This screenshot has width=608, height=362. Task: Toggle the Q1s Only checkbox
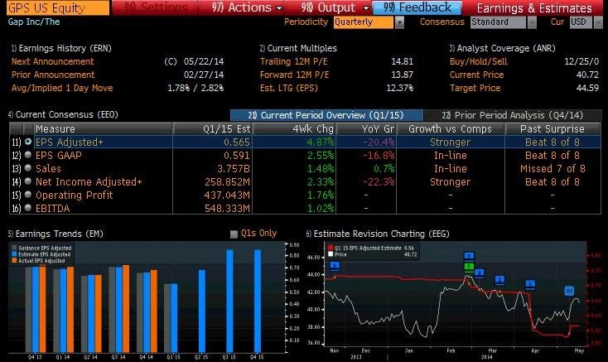tap(234, 234)
